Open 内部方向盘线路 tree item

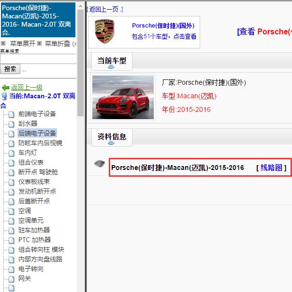pos(40,260)
